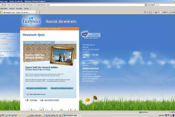Viewport: 175px width, 117px height.
Task: Open the address bar history dropdown
Action: pyautogui.click(x=146, y=5)
